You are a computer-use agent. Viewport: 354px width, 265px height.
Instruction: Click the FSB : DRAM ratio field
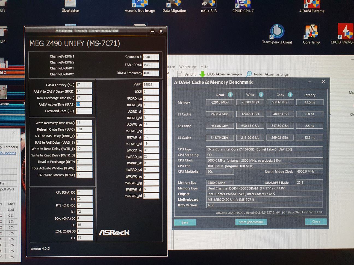[x=151, y=65]
